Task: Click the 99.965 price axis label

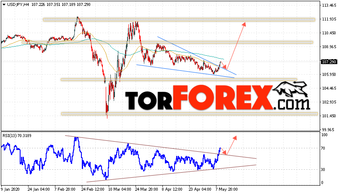Action: (x=329, y=129)
